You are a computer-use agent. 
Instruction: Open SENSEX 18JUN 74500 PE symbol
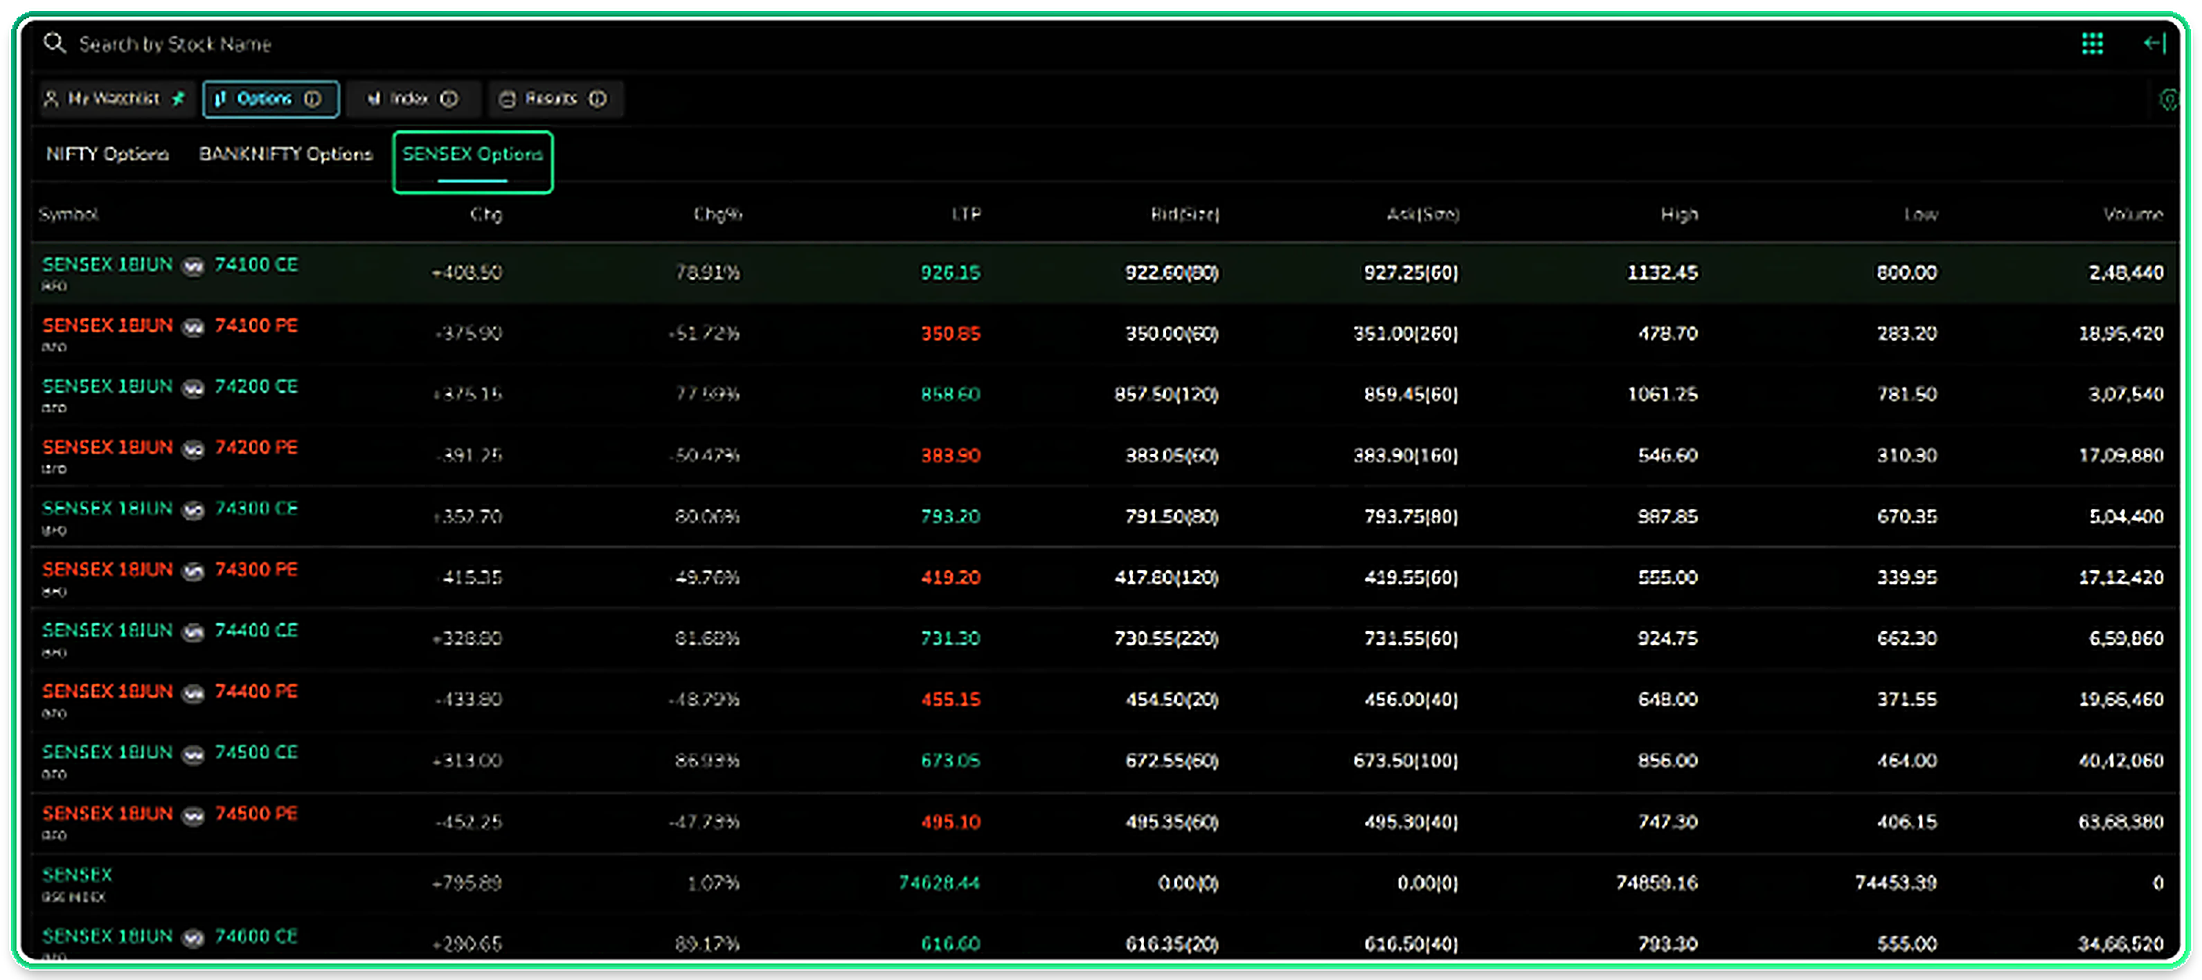tap(170, 815)
